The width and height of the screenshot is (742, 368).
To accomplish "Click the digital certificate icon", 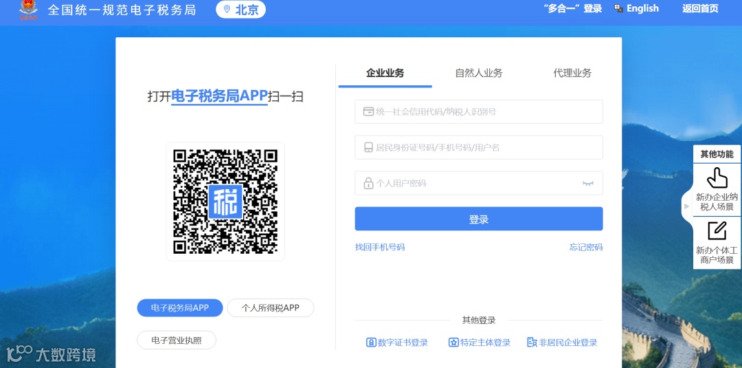I will (371, 343).
